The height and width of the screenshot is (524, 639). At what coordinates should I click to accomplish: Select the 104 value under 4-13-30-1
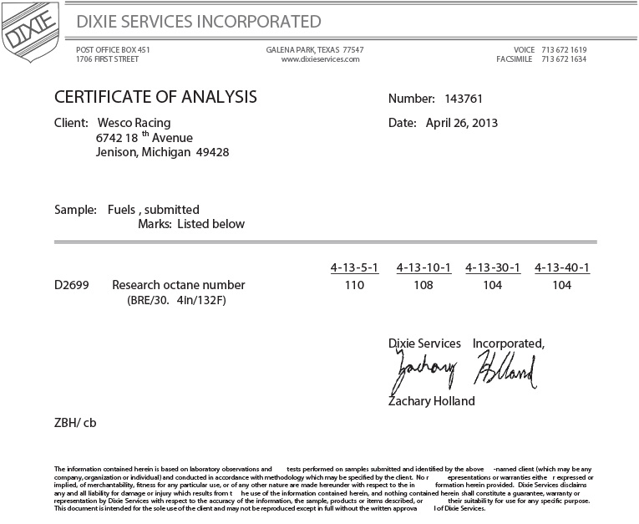coord(493,285)
